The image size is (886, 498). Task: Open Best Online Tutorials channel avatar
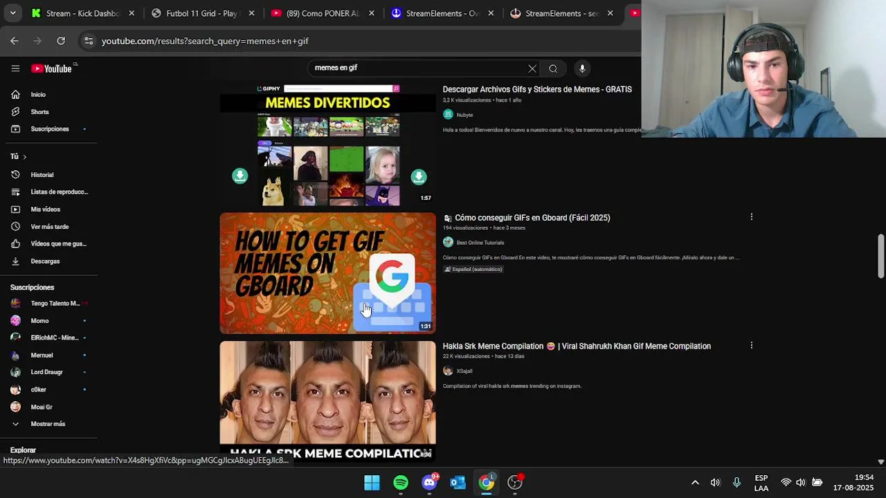pyautogui.click(x=448, y=242)
